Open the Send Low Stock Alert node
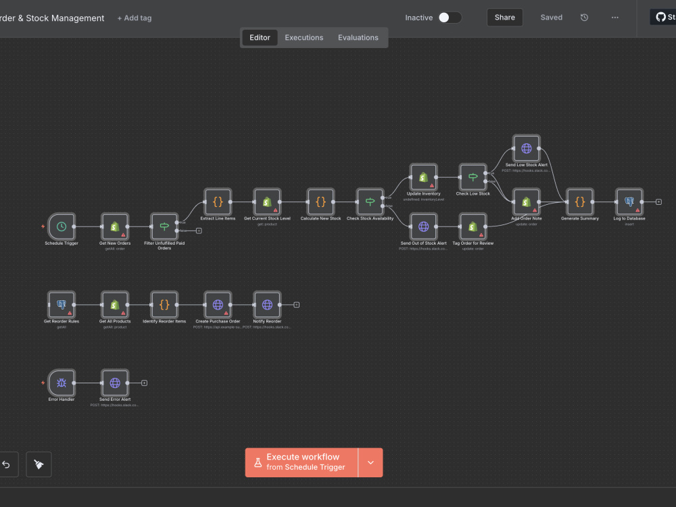This screenshot has width=676, height=507. pos(527,148)
